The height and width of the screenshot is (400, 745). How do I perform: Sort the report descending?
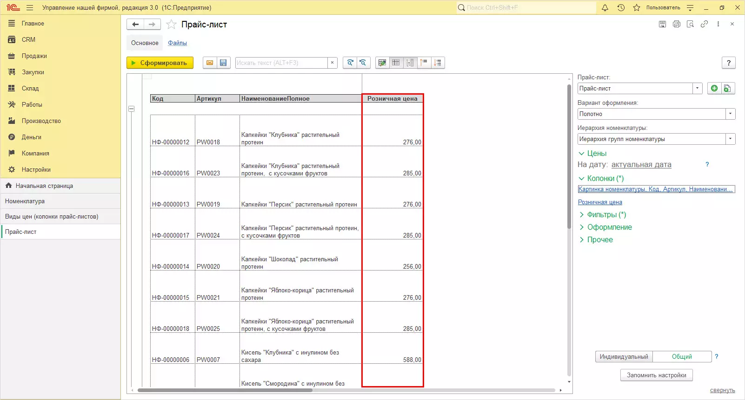point(438,63)
